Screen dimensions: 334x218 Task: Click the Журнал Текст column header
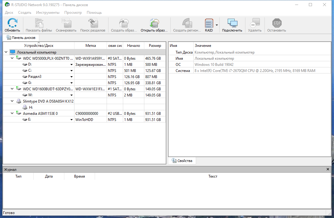click(213, 176)
